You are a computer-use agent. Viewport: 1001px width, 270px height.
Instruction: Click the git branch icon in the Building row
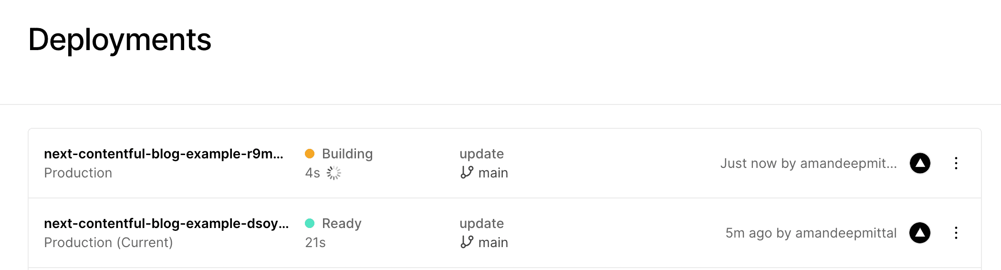(x=467, y=172)
